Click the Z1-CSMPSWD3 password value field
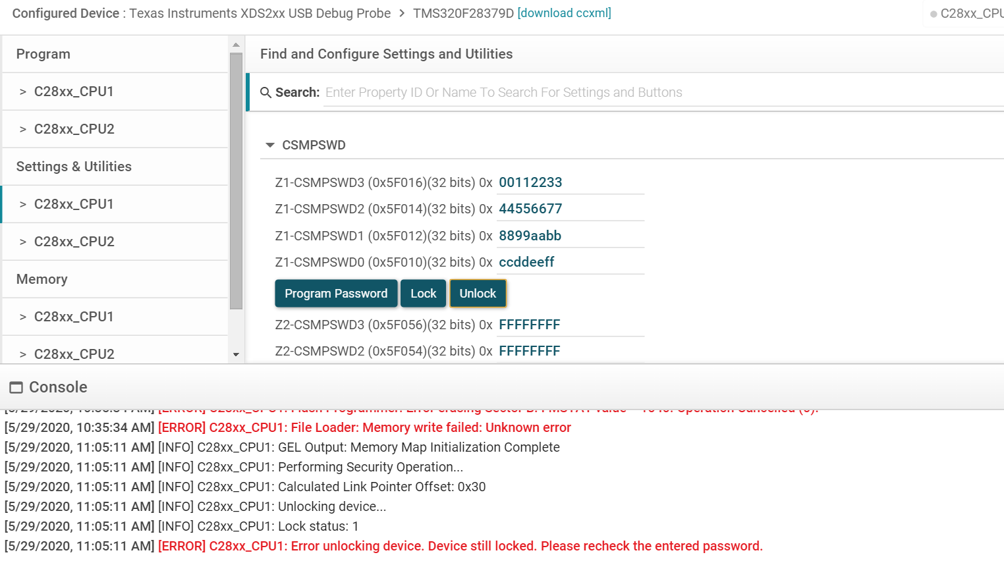The height and width of the screenshot is (561, 1004). (570, 182)
